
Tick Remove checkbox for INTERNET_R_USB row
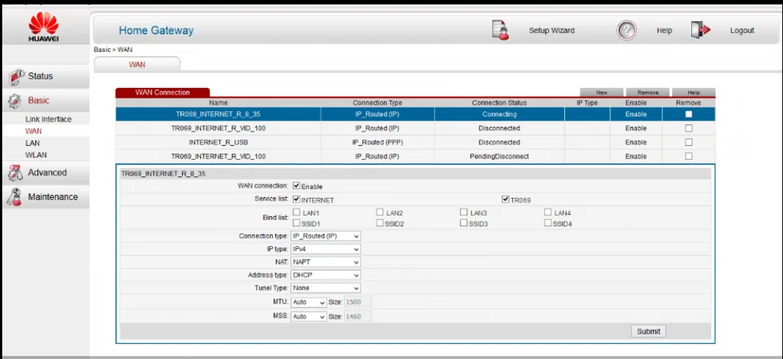pos(688,142)
